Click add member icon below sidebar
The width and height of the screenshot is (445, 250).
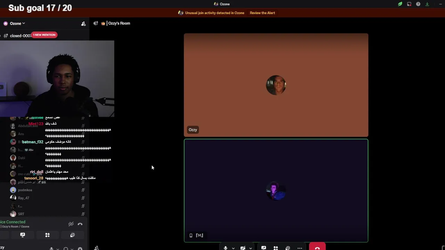click(x=97, y=248)
